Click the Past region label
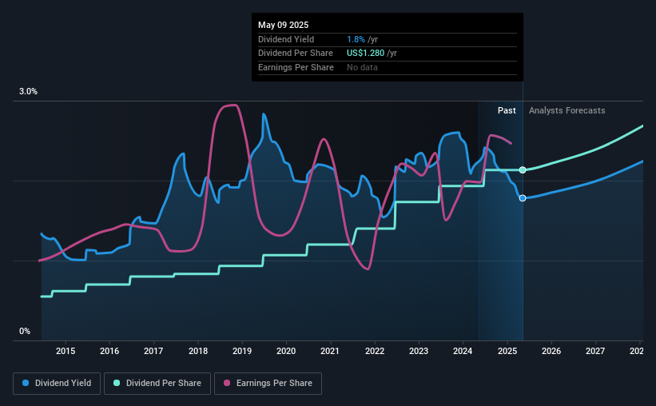This screenshot has height=406, width=656. (x=507, y=110)
